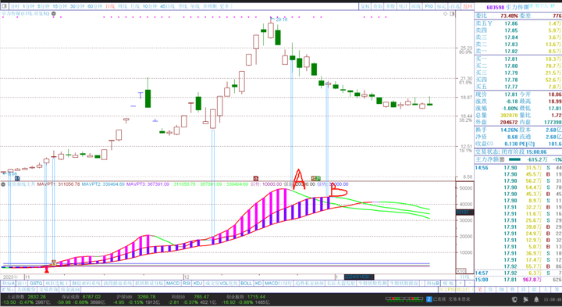Click the 画线 drawing tools button
Screen dimensions: 562x307
click(416, 6)
